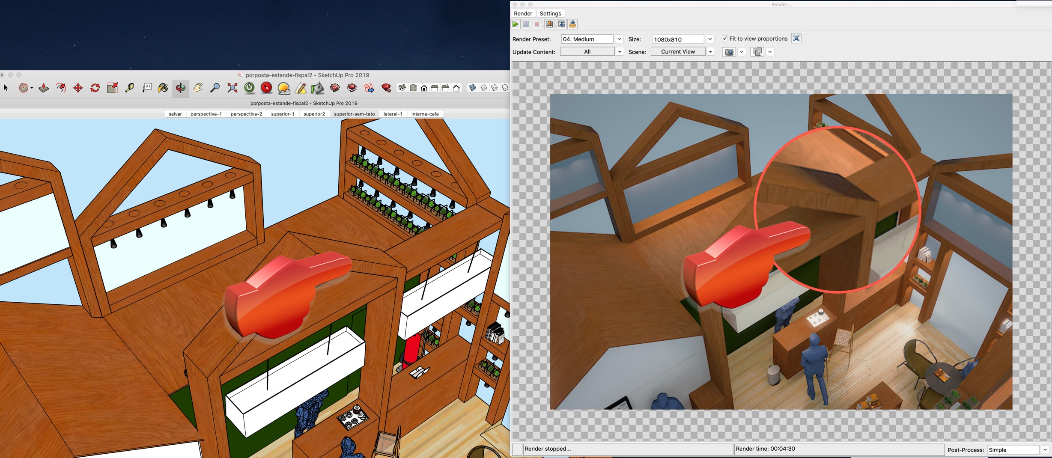The height and width of the screenshot is (458, 1052).
Task: Pick the Scale tool
Action: [x=112, y=88]
